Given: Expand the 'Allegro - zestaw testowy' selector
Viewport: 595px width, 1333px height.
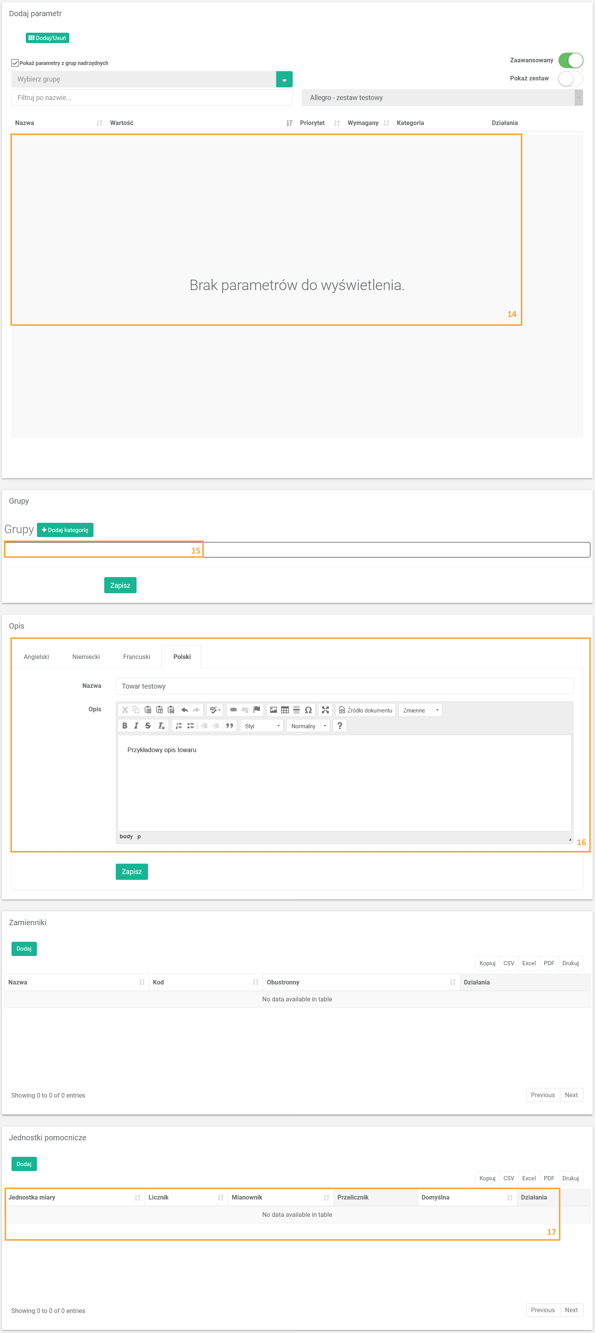Looking at the screenshot, I should [x=442, y=98].
